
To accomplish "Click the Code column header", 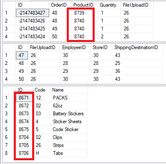I will (x=41, y=90).
